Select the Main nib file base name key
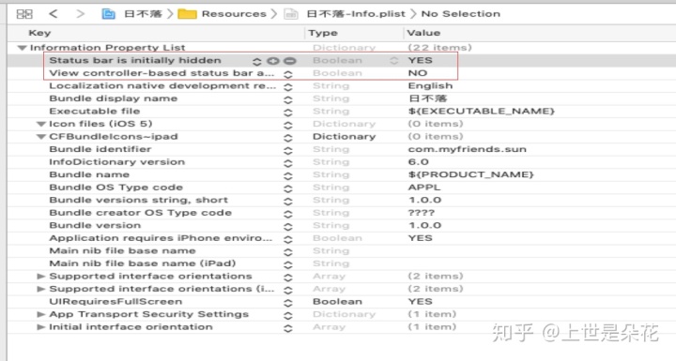This screenshot has height=361, width=676. coord(122,250)
